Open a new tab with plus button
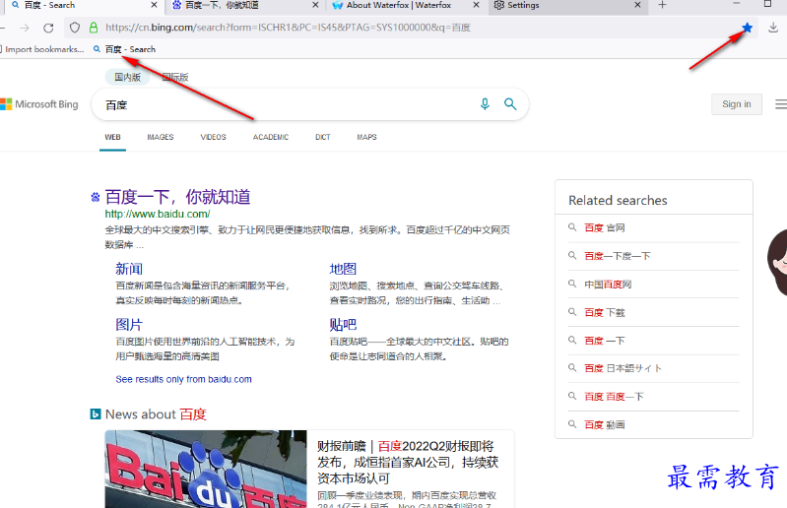The height and width of the screenshot is (508, 787). pyautogui.click(x=662, y=6)
